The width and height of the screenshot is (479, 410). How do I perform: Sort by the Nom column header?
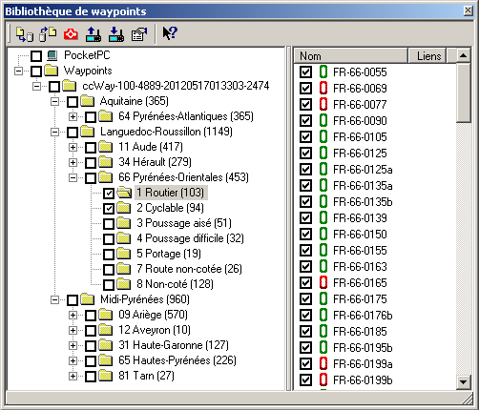coord(350,56)
